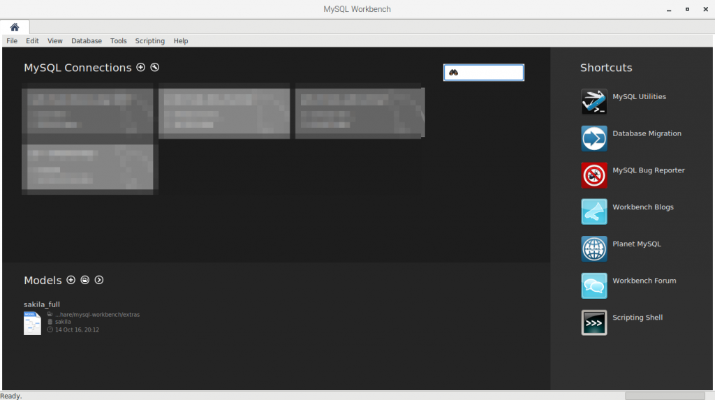
Task: Open the Help menu
Action: pyautogui.click(x=181, y=40)
